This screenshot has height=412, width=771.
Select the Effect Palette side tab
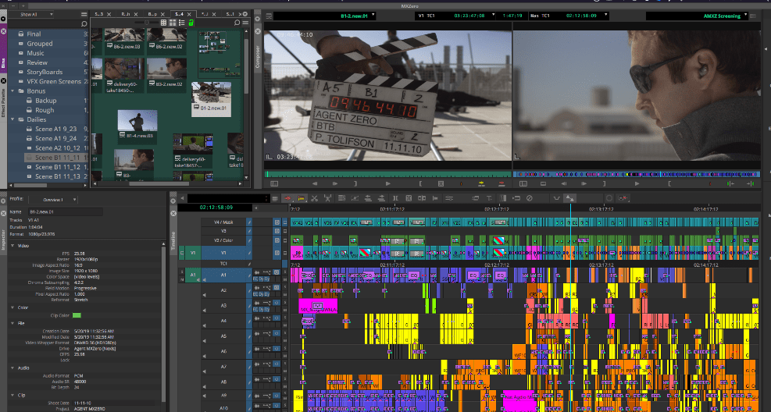pyautogui.click(x=4, y=101)
